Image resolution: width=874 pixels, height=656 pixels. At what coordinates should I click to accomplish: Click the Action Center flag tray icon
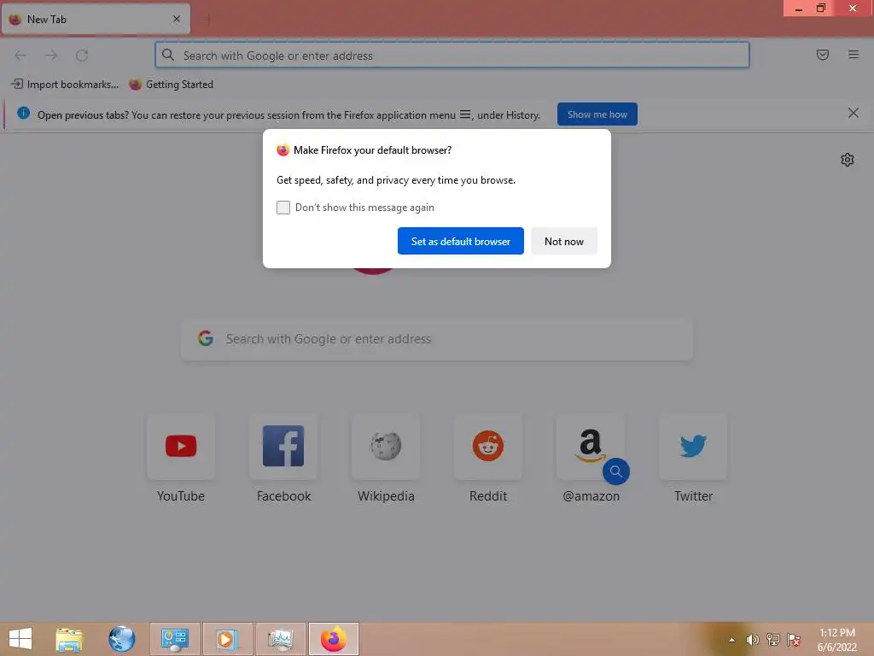click(x=793, y=640)
